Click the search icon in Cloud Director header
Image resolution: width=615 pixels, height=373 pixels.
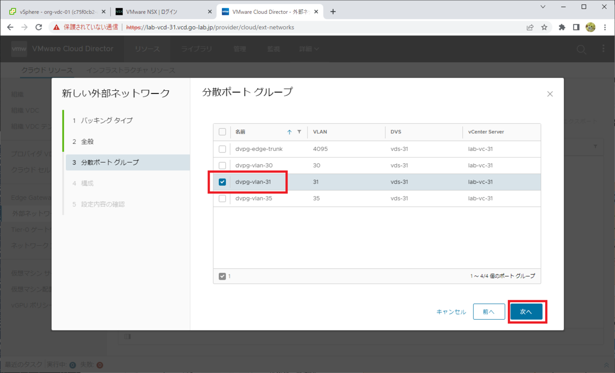pyautogui.click(x=581, y=49)
